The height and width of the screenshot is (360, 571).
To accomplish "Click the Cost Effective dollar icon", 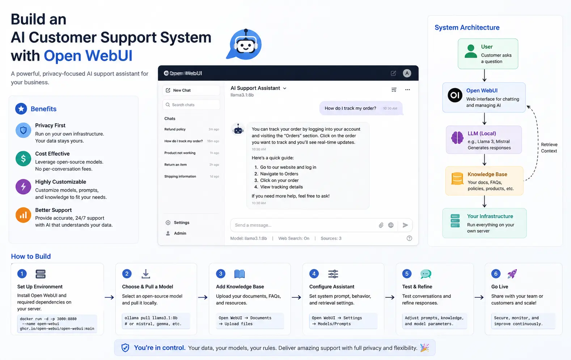I will 23,158.
